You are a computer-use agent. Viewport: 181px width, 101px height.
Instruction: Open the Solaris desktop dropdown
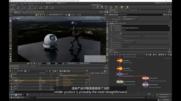tap(50, 3)
